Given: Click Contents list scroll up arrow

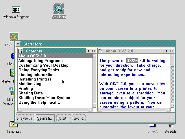Looking at the screenshot, I should [x=95, y=56].
